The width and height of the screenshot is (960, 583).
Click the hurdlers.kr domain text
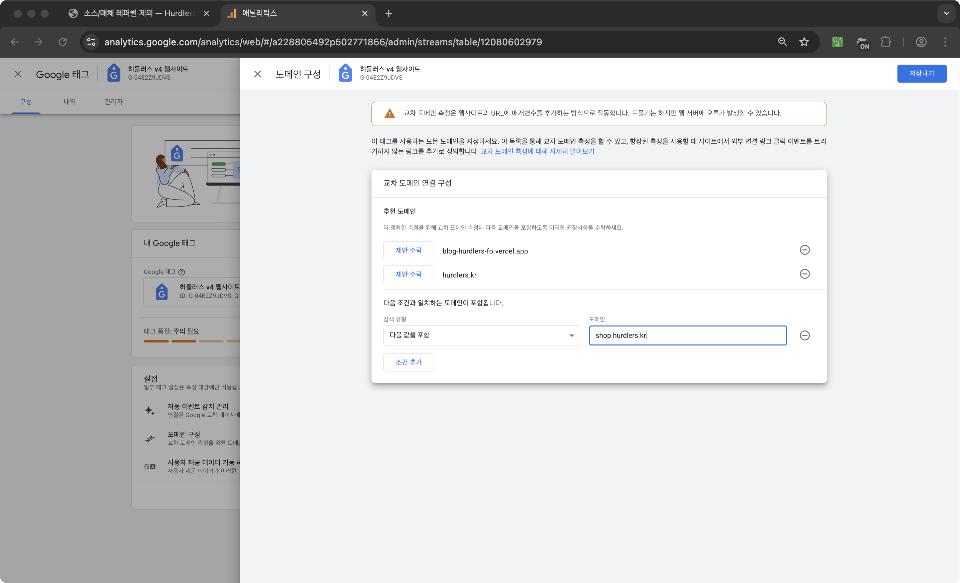459,275
